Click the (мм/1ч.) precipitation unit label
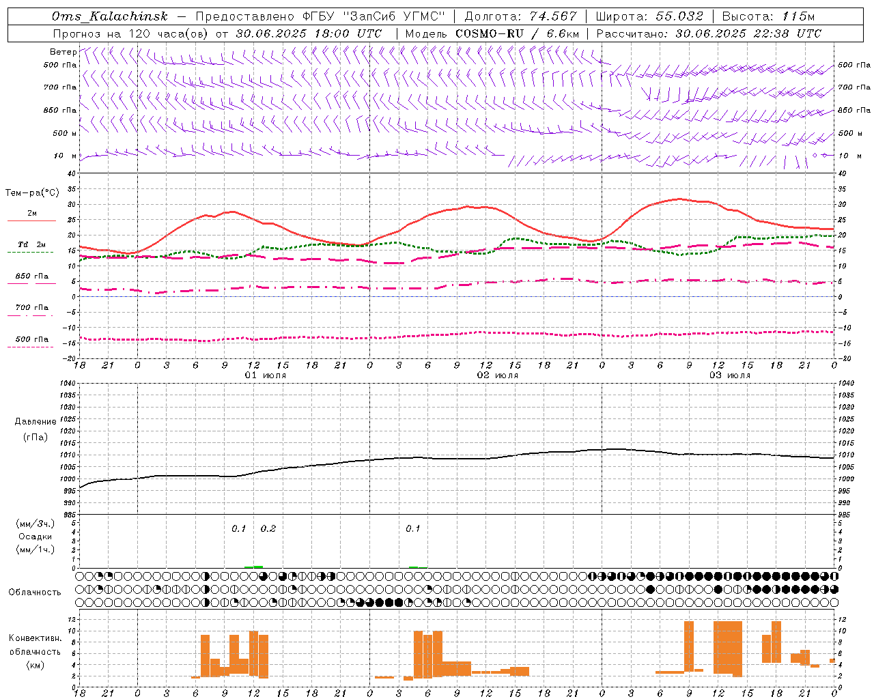 coord(36,550)
